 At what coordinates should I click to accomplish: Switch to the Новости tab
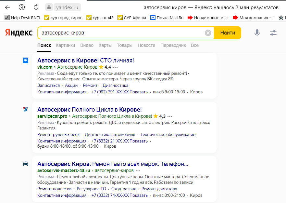click(146, 45)
